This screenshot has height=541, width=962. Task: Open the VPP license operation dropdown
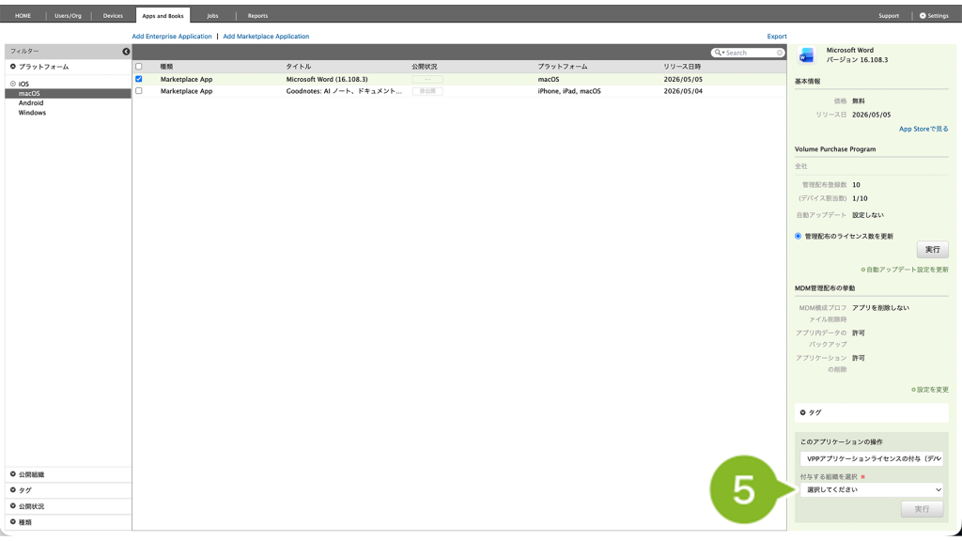[x=871, y=458]
